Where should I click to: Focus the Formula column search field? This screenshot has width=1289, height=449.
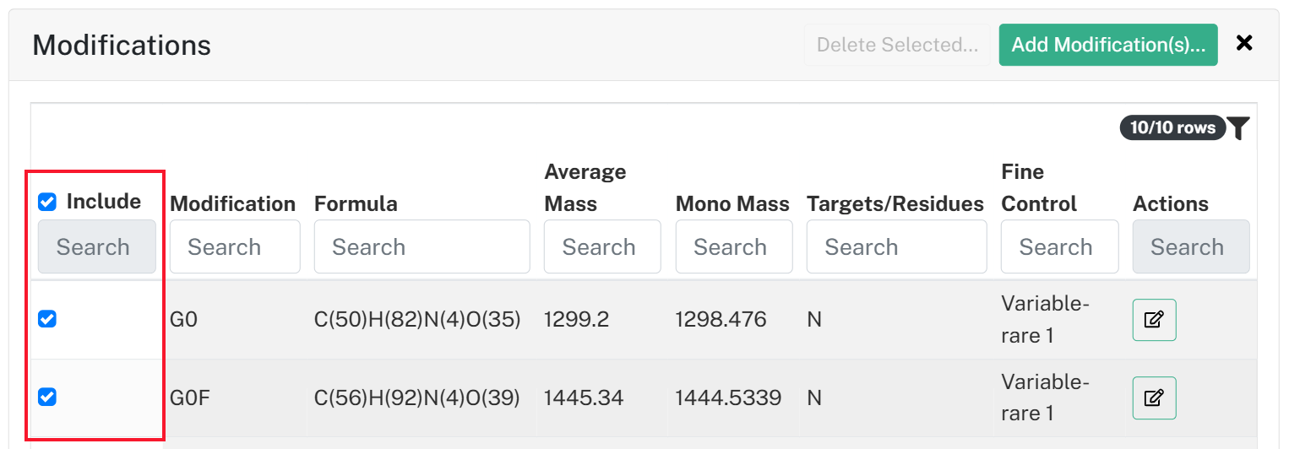[422, 246]
